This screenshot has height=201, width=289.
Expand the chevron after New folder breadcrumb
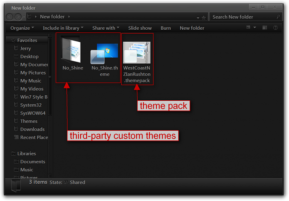(x=69, y=17)
